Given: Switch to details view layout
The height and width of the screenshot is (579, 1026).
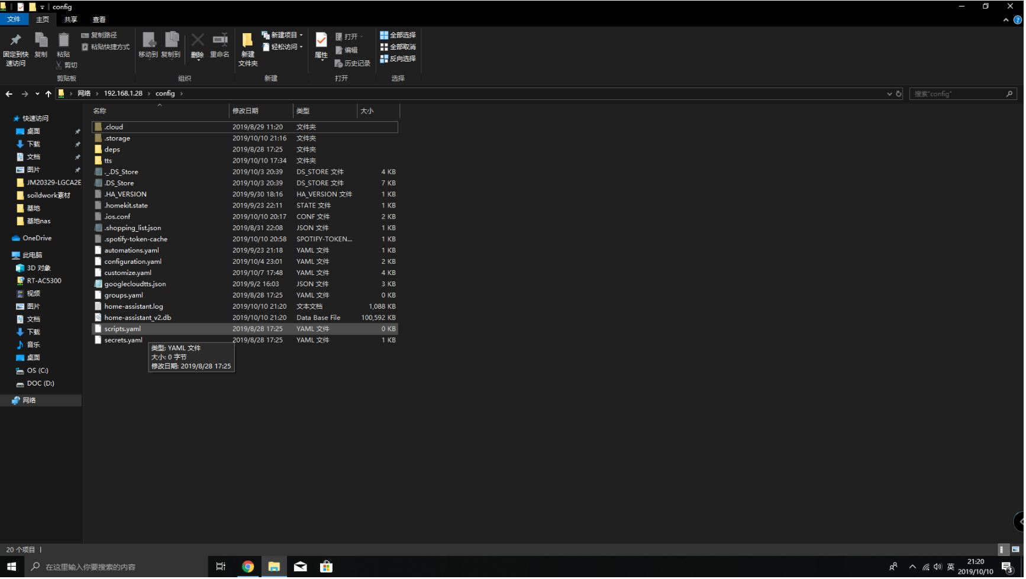Looking at the screenshot, I should (1003, 550).
